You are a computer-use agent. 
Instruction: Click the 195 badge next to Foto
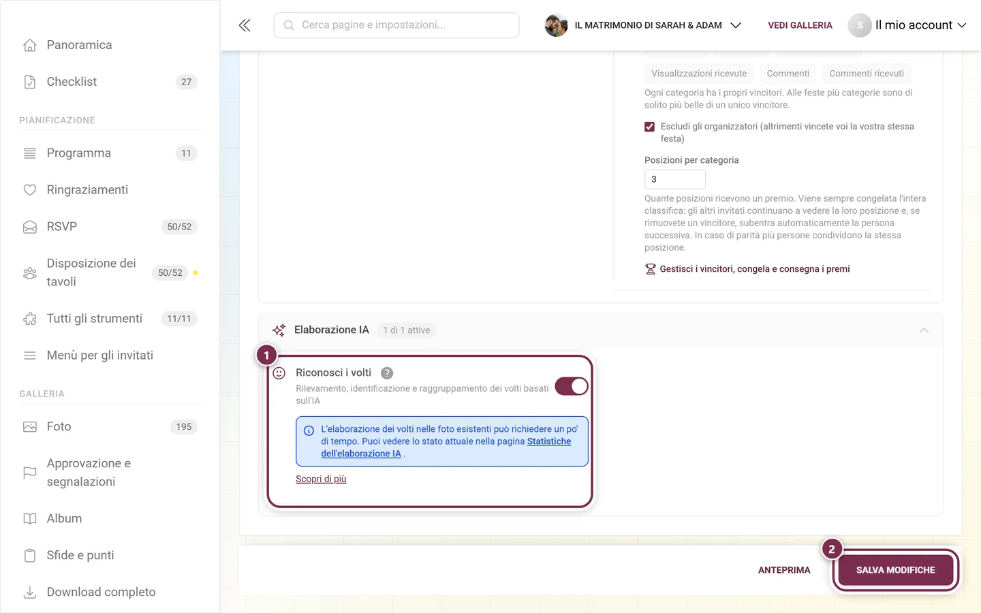point(184,427)
